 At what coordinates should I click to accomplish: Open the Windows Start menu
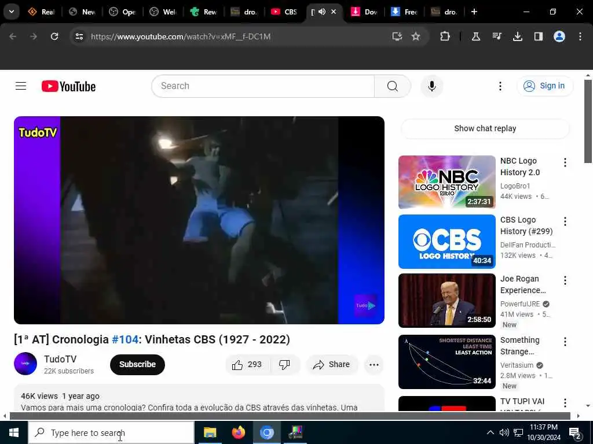point(14,432)
